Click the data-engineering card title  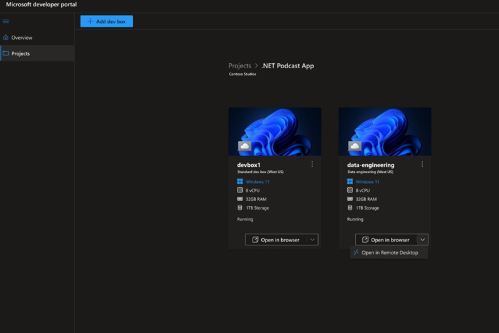click(x=371, y=165)
